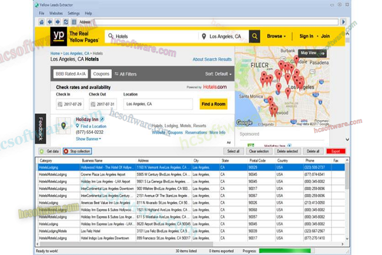Image resolution: width=382 pixels, height=255 pixels.
Task: Click the green Progress bar
Action: [285, 251]
